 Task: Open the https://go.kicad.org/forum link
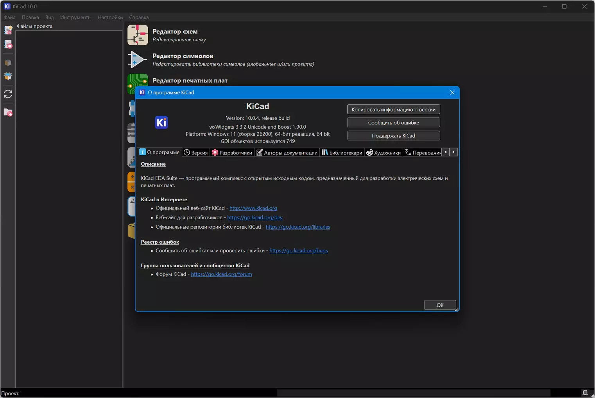click(x=221, y=274)
